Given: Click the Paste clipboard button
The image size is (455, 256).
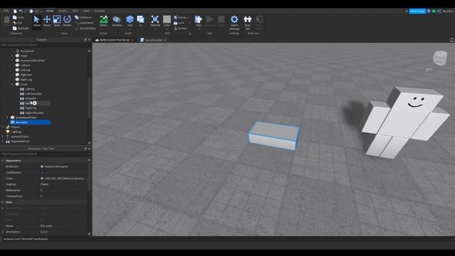Looking at the screenshot, I should [x=6, y=21].
